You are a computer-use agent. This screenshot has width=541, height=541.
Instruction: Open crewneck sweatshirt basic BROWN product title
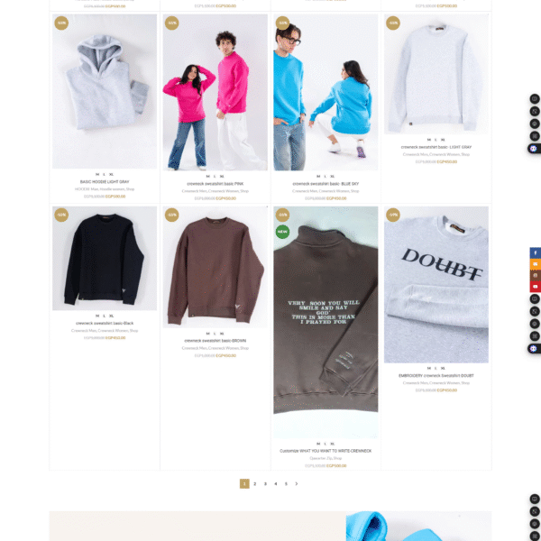pyautogui.click(x=215, y=341)
